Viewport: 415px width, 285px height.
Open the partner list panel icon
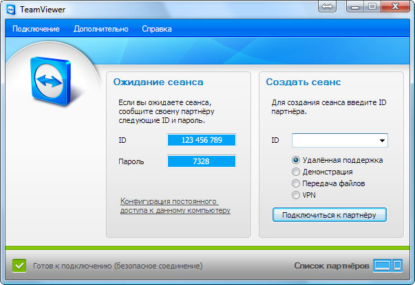click(387, 265)
